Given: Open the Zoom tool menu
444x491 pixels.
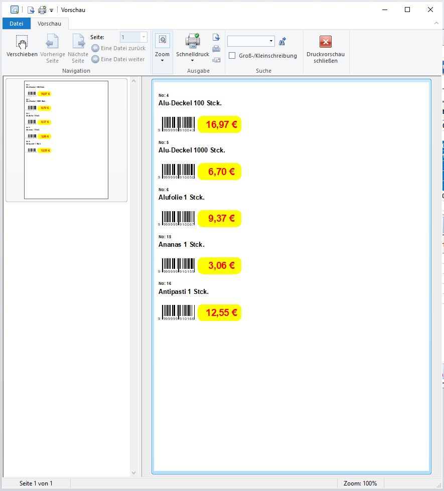Looking at the screenshot, I should 162,47.
